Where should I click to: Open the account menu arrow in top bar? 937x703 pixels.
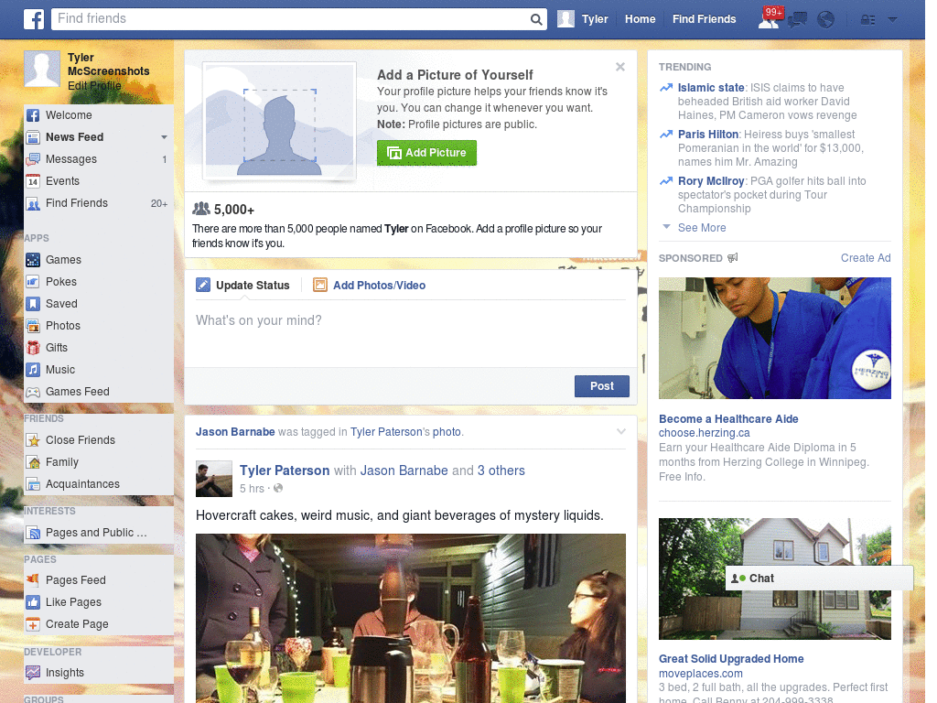tap(892, 20)
